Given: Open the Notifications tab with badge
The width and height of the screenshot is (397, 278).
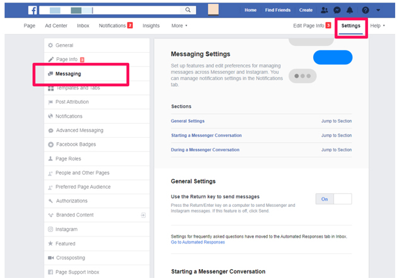Looking at the screenshot, I should 116,26.
